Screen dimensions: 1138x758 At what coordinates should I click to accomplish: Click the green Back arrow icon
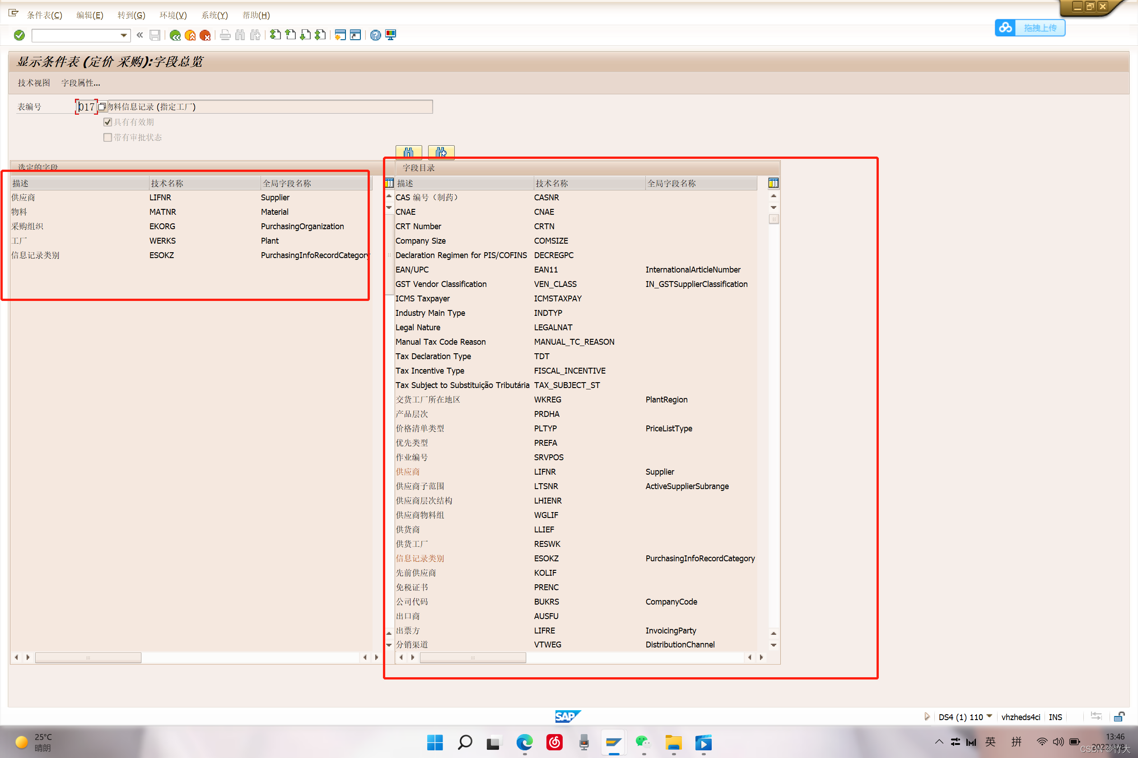[x=175, y=35]
